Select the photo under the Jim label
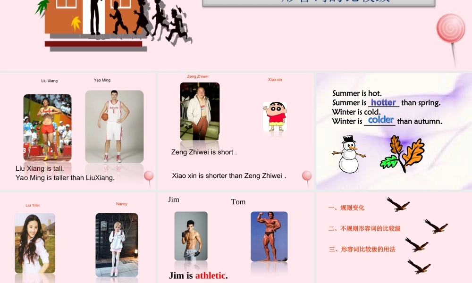This screenshot has height=283, width=472. pyautogui.click(x=191, y=236)
